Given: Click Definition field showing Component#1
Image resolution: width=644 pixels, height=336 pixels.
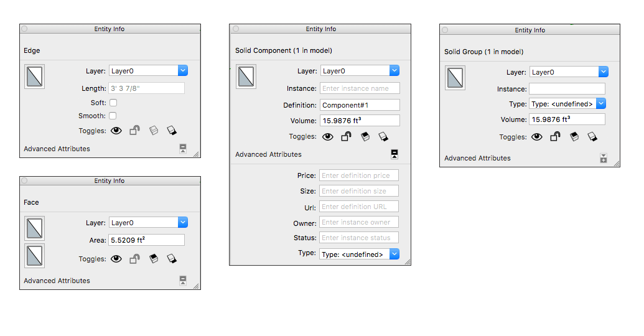Looking at the screenshot, I should pos(360,105).
